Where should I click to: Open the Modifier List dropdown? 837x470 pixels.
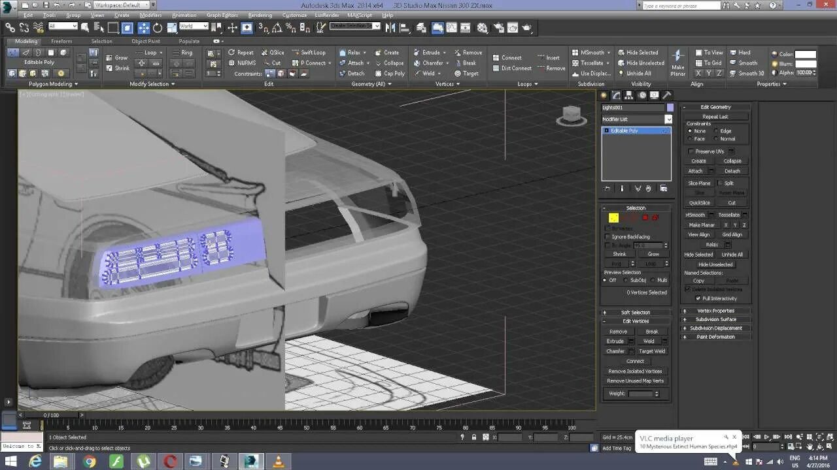tap(668, 119)
